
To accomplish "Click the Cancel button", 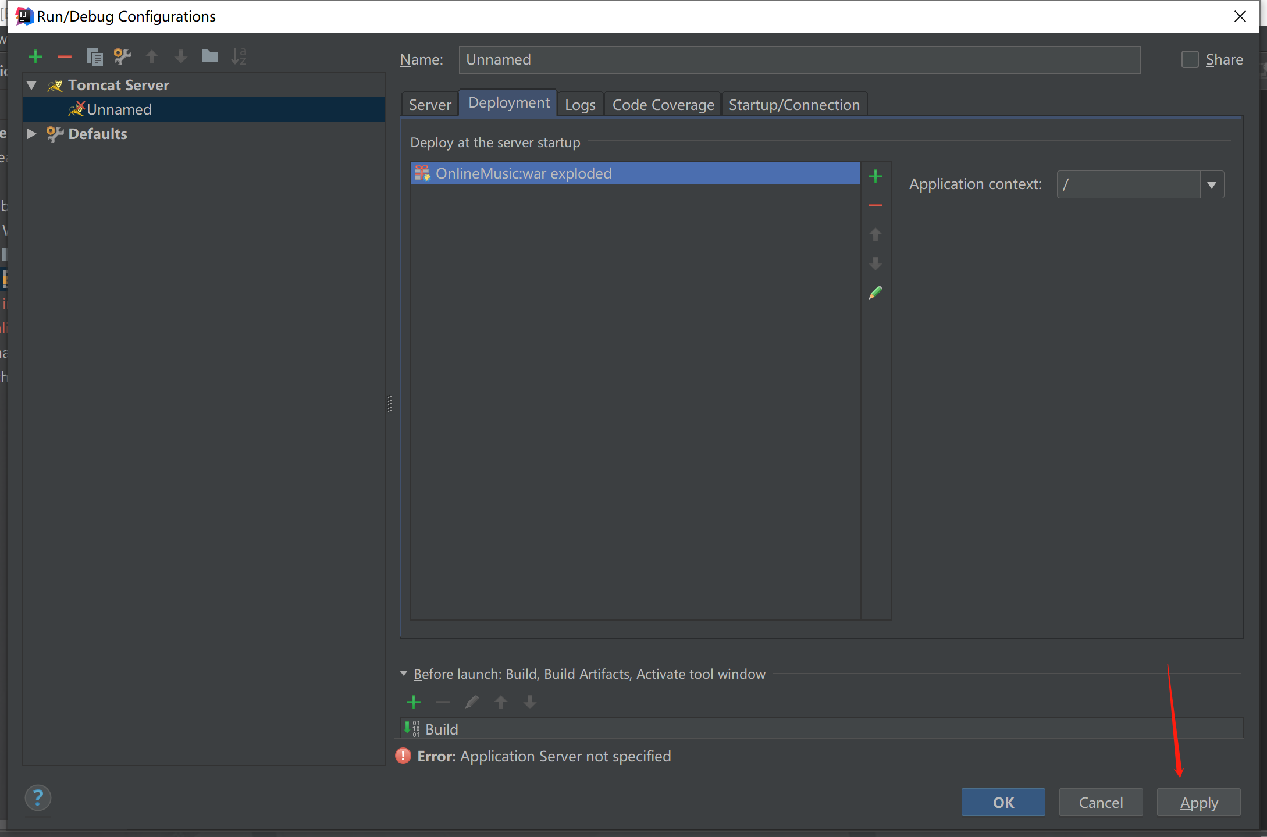I will pos(1101,802).
